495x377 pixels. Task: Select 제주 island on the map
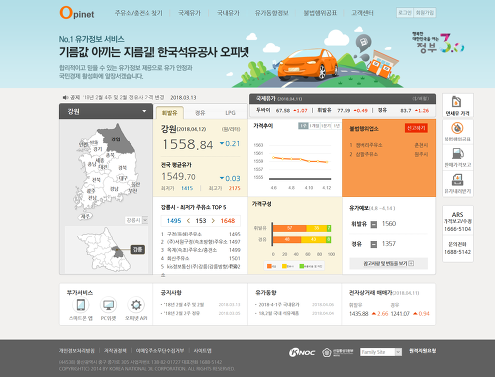click(85, 216)
